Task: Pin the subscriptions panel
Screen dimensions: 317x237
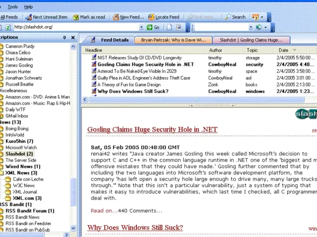Action: pos(65,38)
